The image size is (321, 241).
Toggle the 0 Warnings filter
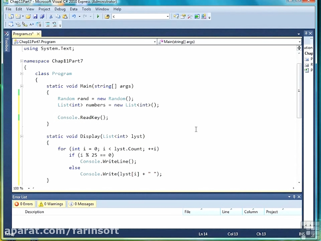pyautogui.click(x=51, y=204)
